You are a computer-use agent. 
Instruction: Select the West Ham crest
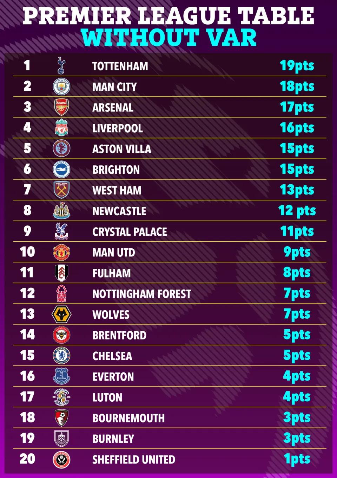pos(61,190)
